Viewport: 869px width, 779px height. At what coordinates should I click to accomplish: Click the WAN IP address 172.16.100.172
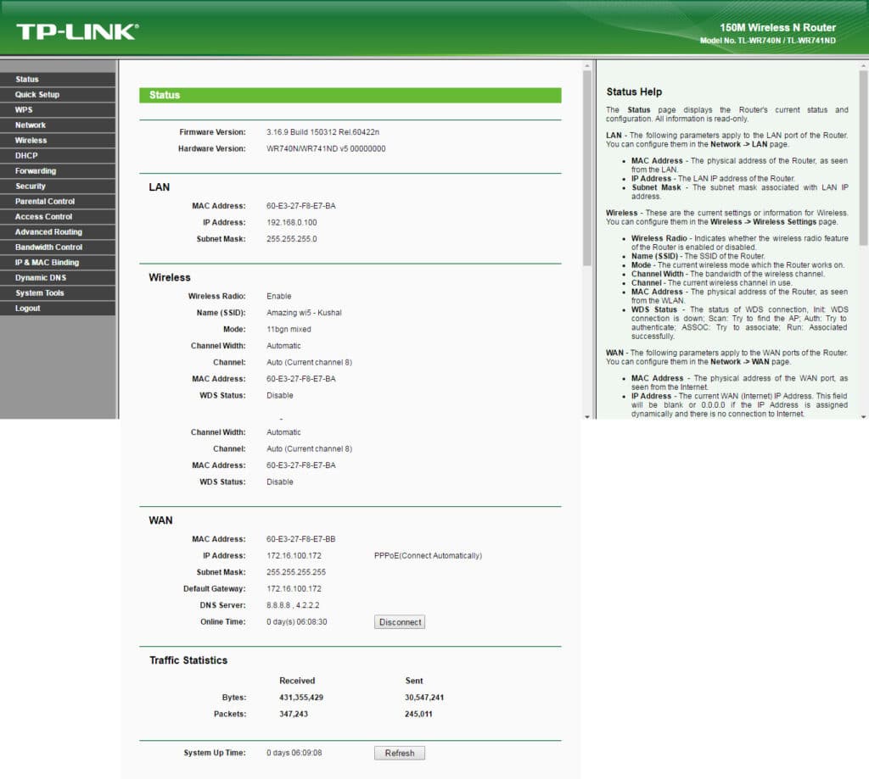click(294, 555)
